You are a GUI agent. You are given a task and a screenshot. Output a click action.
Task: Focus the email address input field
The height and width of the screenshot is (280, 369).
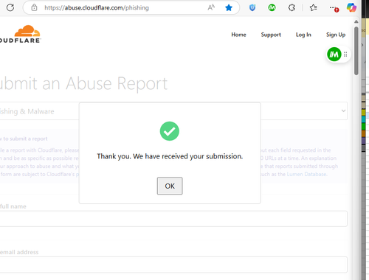pyautogui.click(x=173, y=265)
